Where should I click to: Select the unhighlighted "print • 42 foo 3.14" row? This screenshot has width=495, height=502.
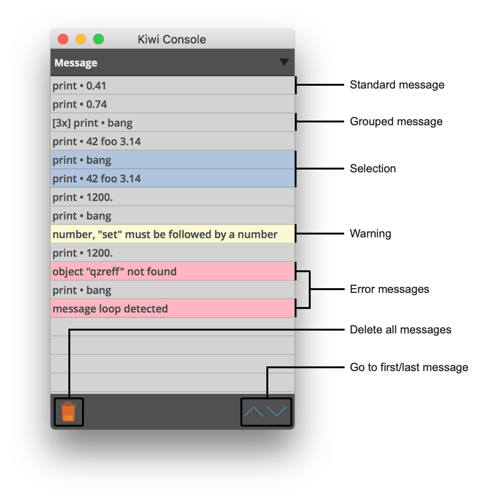point(173,141)
